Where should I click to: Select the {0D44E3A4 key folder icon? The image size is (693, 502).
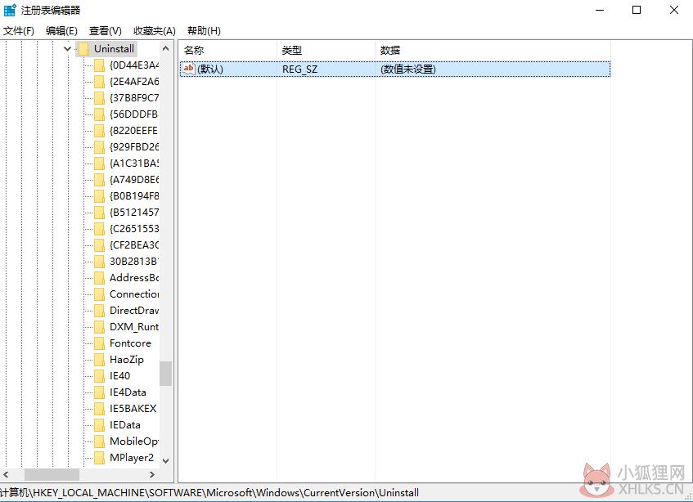pos(100,65)
